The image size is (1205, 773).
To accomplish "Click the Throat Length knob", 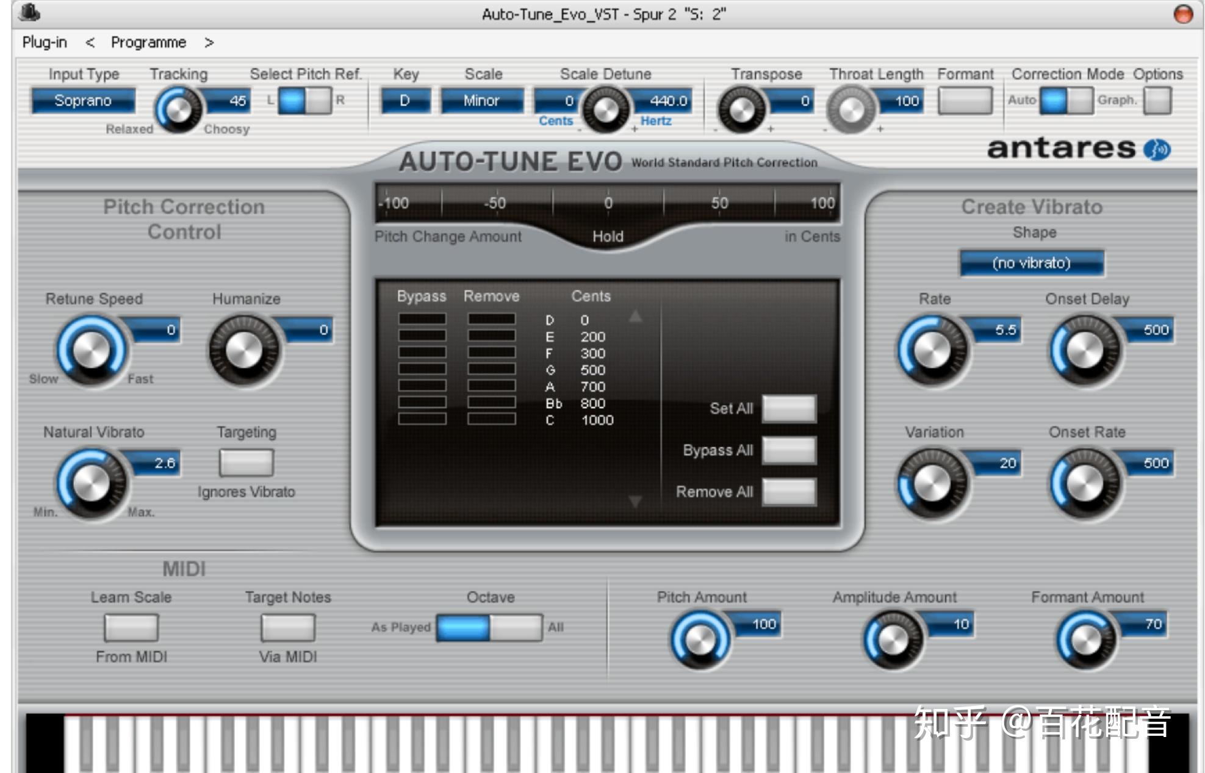I will [x=851, y=110].
